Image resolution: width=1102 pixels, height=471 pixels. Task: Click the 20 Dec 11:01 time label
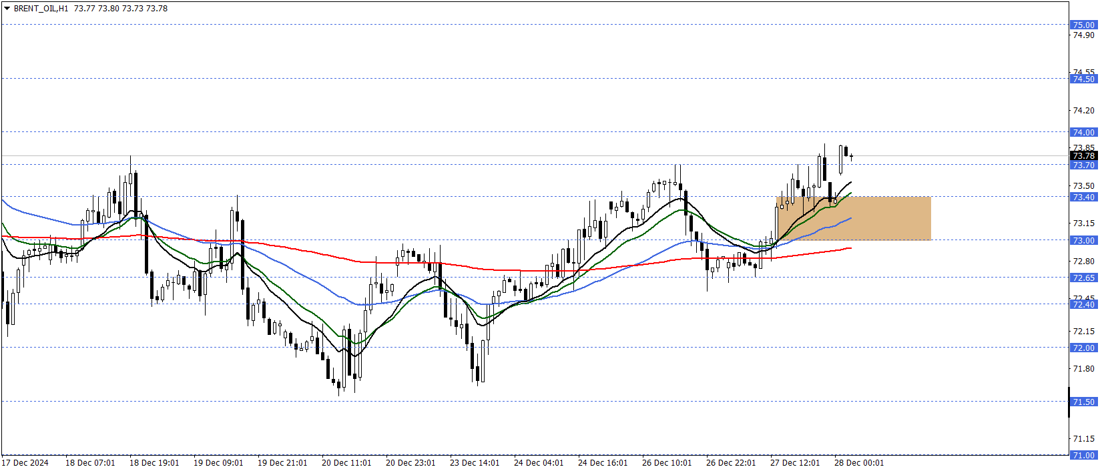click(x=346, y=462)
